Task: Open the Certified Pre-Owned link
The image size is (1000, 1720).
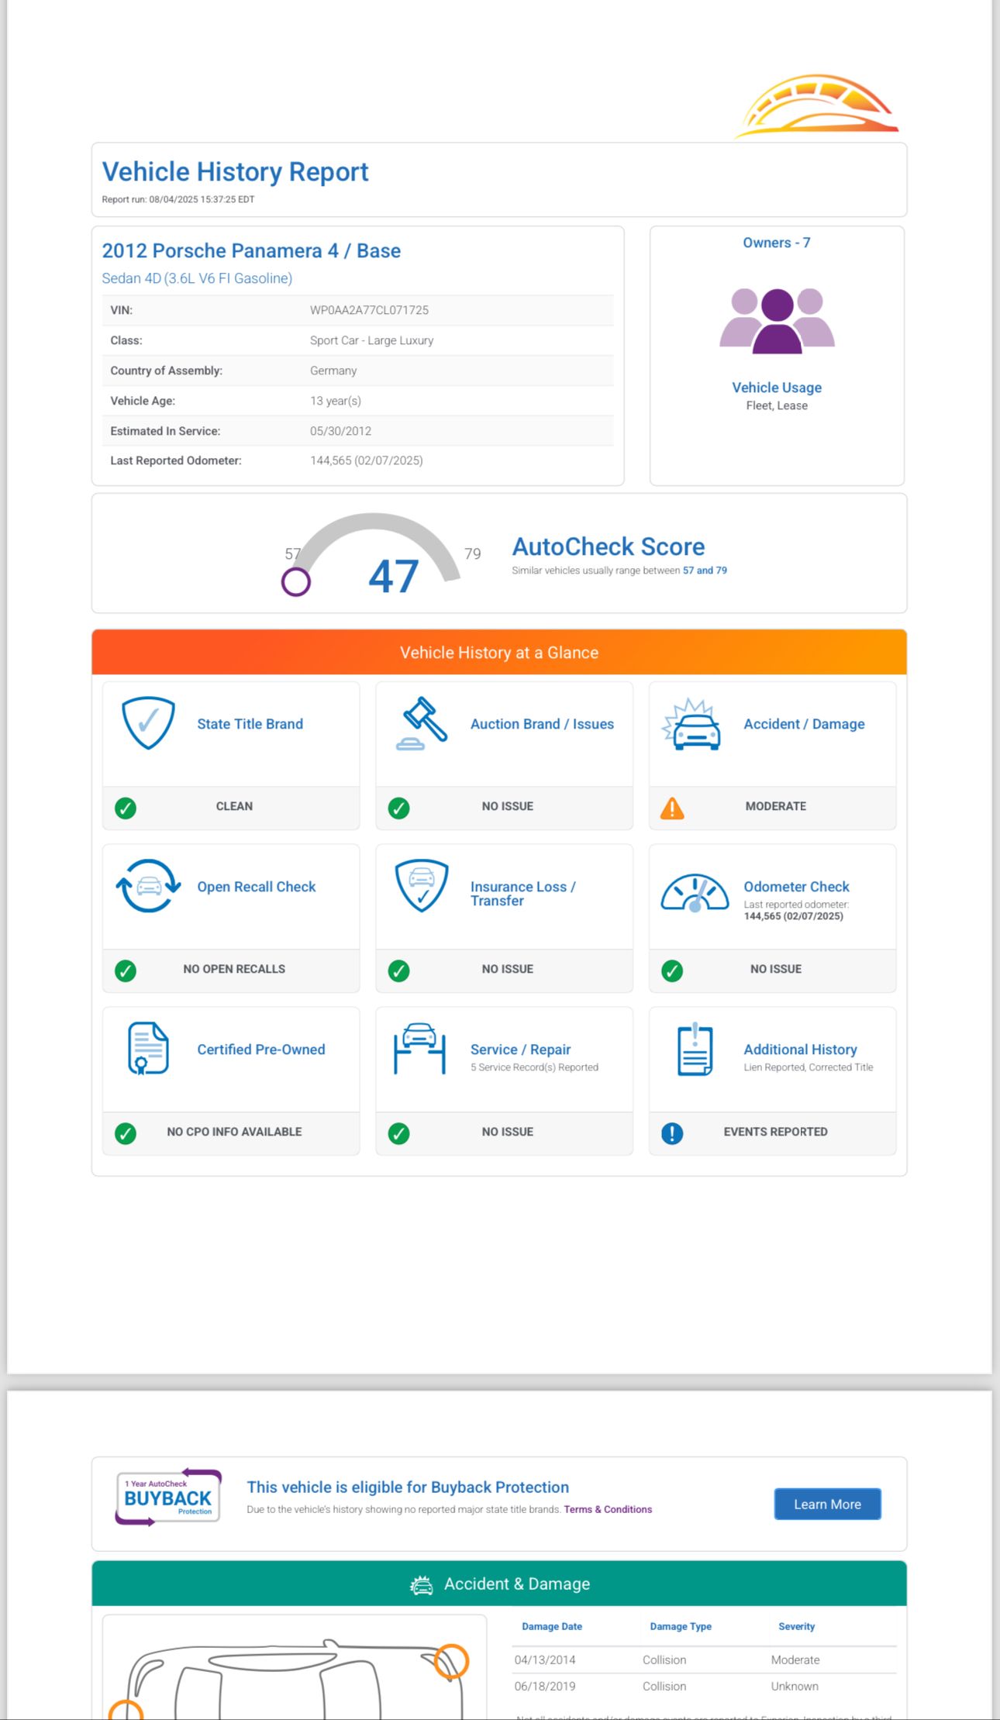Action: point(261,1050)
